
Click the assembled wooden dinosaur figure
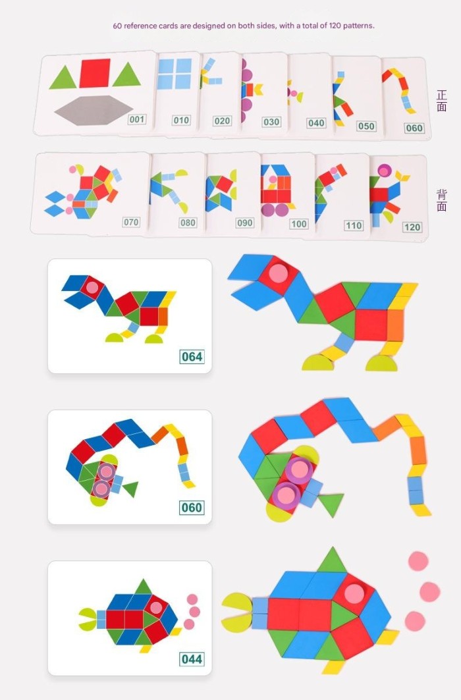323,313
